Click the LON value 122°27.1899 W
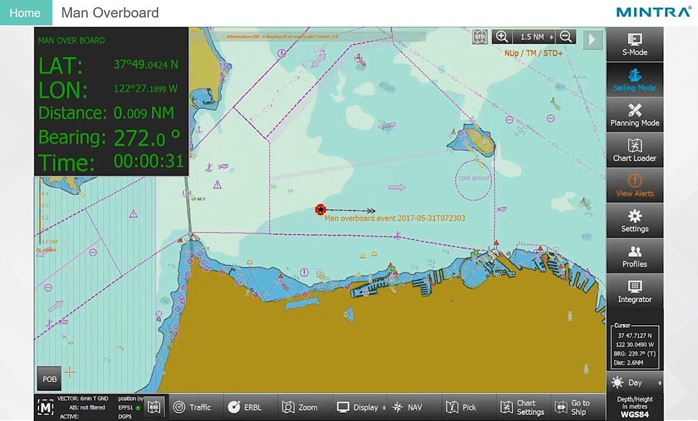This screenshot has width=698, height=421. pyautogui.click(x=145, y=89)
